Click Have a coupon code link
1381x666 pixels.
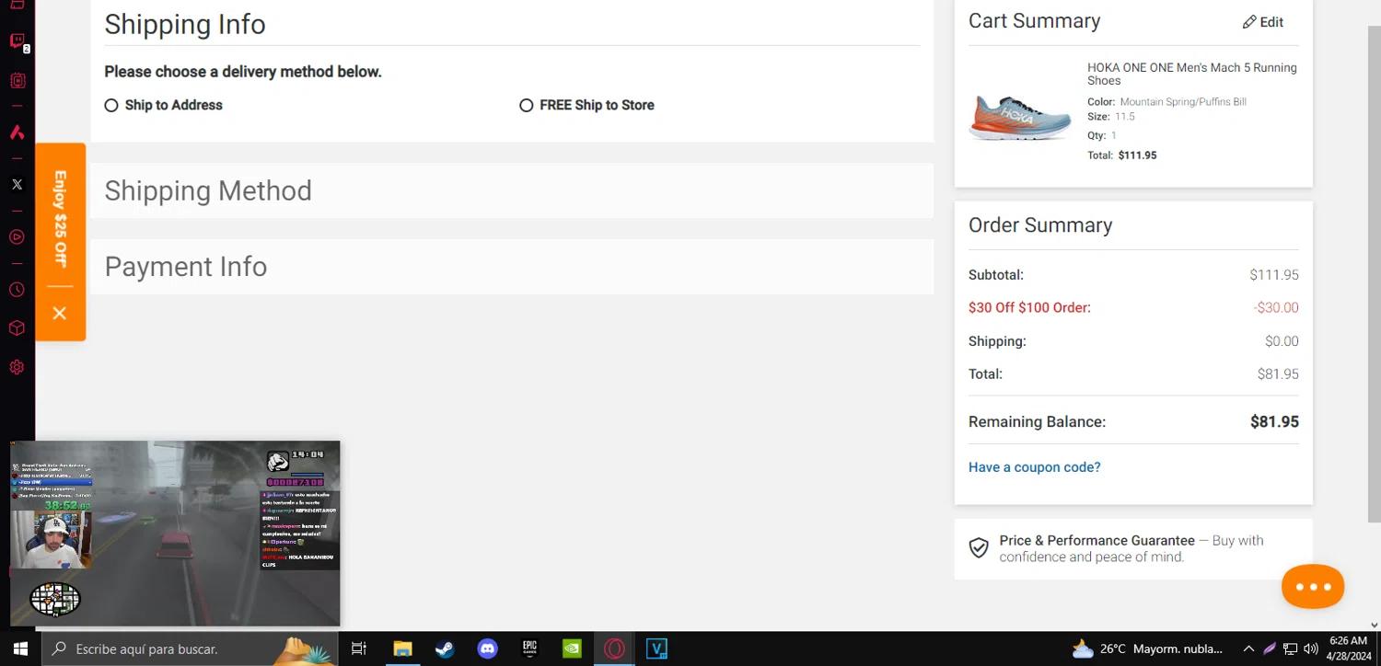tap(1034, 467)
